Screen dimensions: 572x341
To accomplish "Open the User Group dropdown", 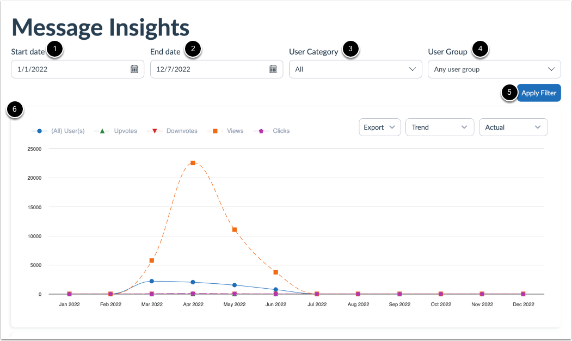I will [x=494, y=69].
